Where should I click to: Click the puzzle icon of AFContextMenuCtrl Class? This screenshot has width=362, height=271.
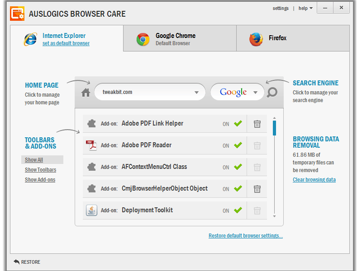pos(92,167)
